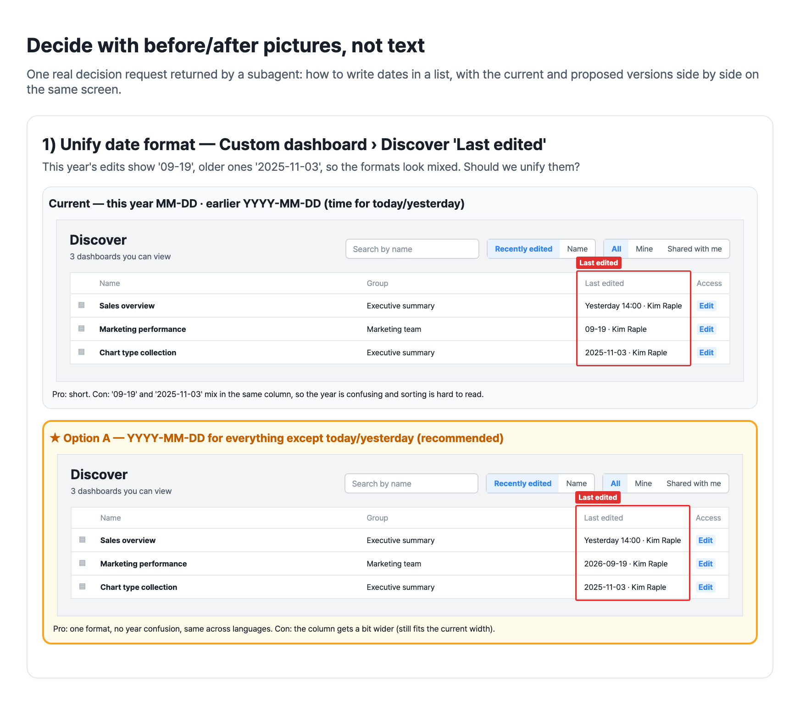
Task: Switch to Shared with me in Option A panel
Action: (694, 483)
